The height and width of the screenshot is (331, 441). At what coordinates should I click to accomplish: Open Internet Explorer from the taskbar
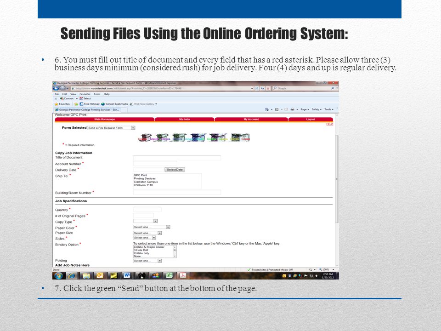tap(72, 275)
